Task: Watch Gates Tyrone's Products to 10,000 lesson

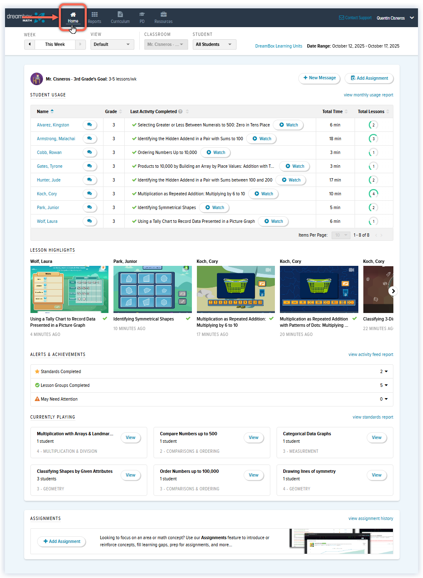Action: click(x=295, y=166)
